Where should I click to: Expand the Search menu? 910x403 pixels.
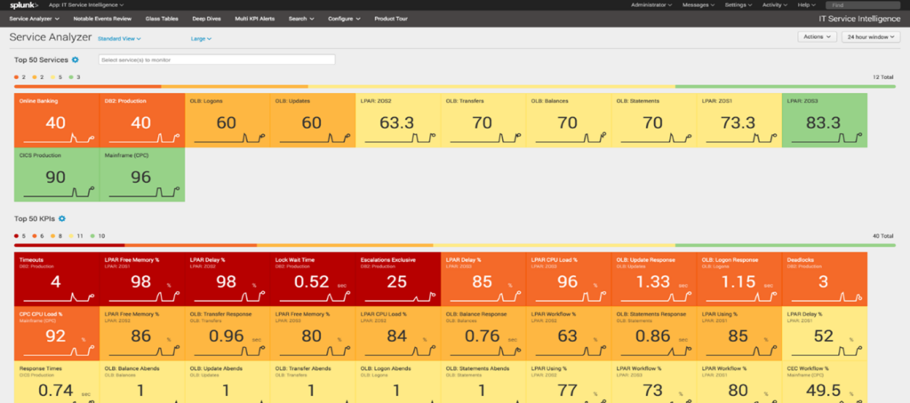coord(301,19)
